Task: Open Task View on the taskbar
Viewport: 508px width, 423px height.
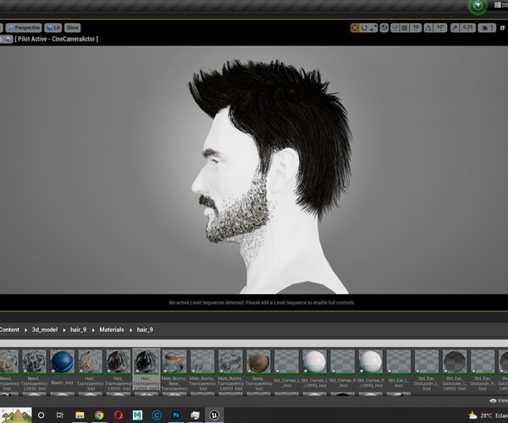Action: (x=60, y=415)
